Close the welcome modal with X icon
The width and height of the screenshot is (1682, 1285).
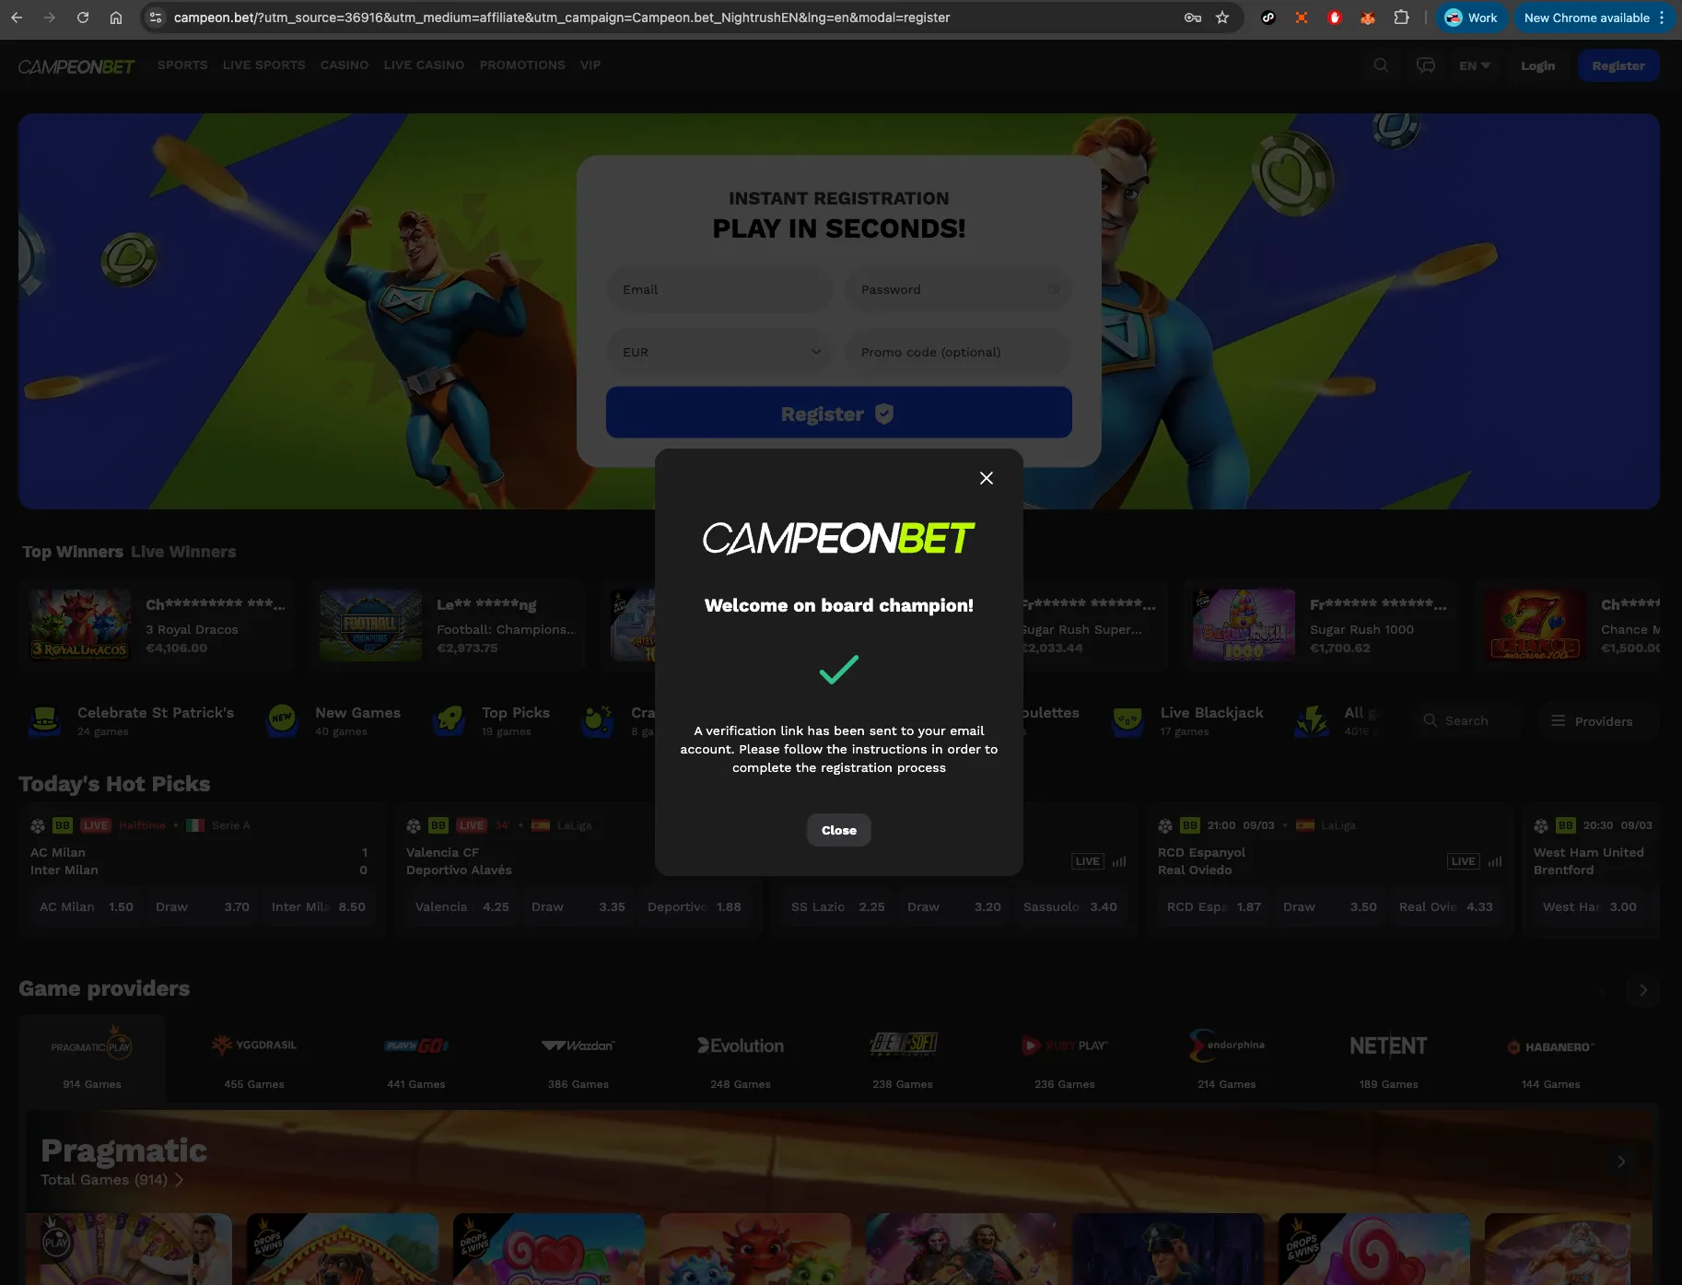pyautogui.click(x=987, y=478)
